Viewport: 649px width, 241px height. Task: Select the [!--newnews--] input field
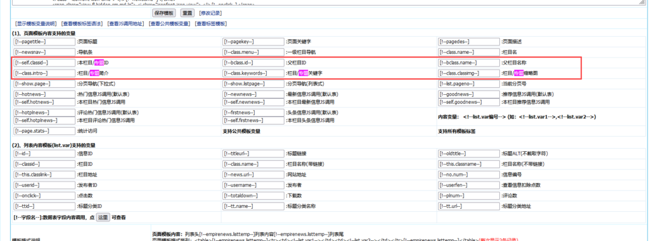(x=254, y=94)
